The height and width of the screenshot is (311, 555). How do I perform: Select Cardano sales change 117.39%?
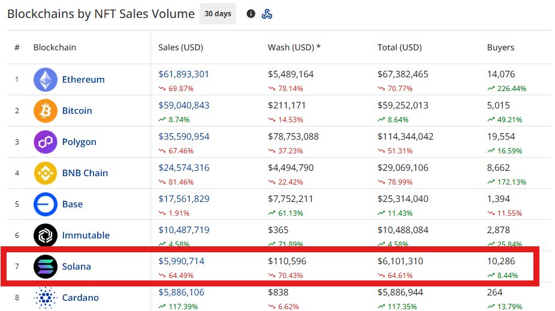(x=183, y=306)
